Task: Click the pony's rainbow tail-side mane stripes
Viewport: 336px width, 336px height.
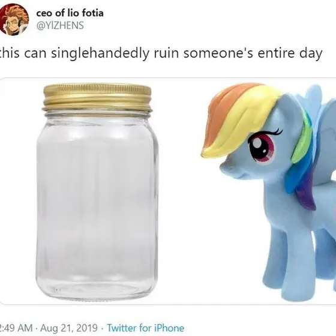Action: tap(302, 163)
